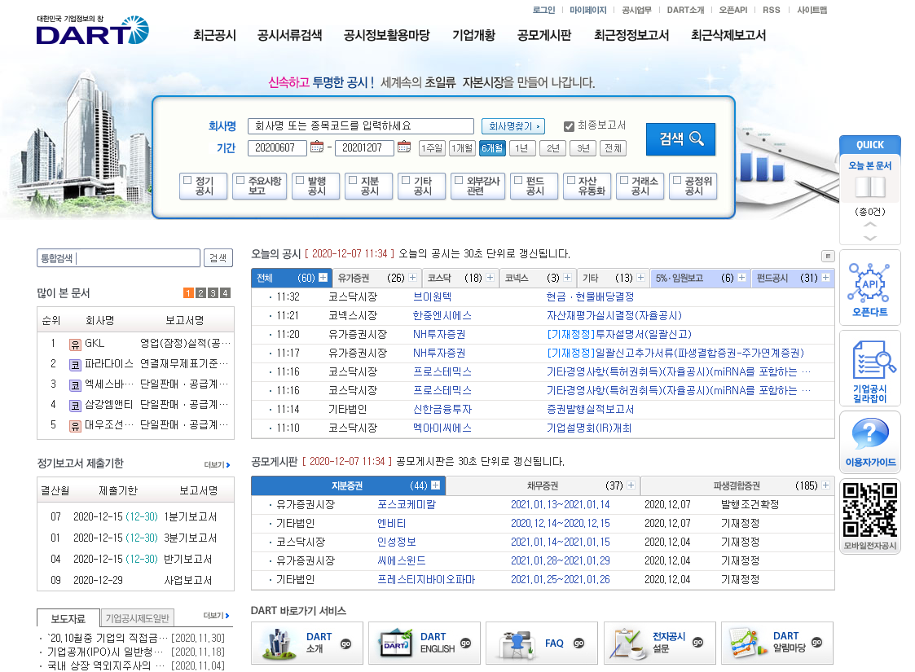Expand the 기타 (13) plus button
The width and height of the screenshot is (915, 672).
pyautogui.click(x=640, y=278)
